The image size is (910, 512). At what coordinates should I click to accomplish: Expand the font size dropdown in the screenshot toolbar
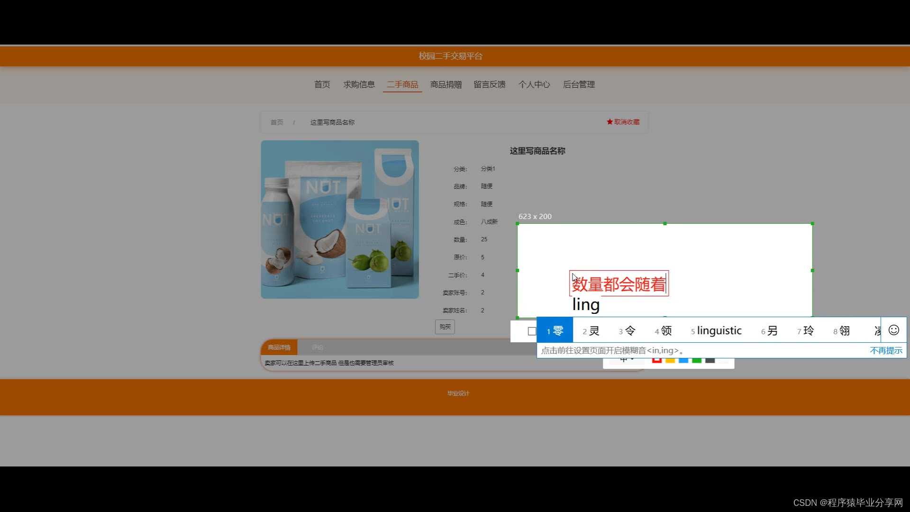click(x=627, y=361)
